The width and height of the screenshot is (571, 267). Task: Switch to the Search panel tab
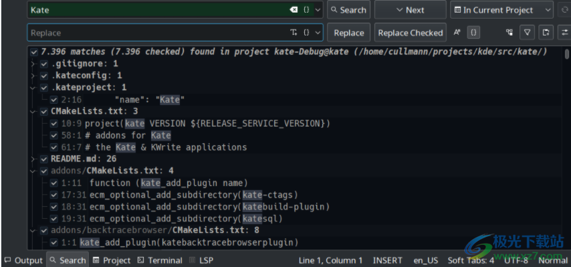coord(68,260)
